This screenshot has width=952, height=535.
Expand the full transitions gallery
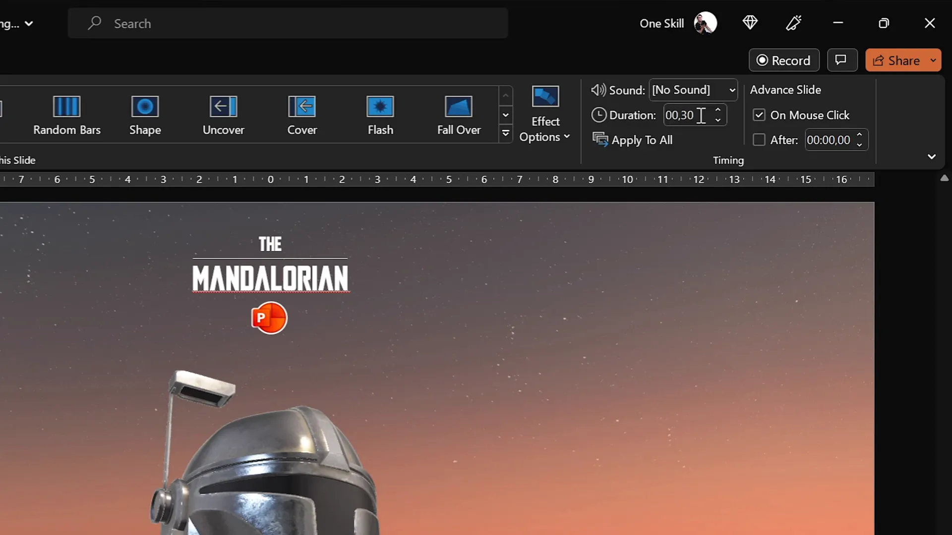505,134
